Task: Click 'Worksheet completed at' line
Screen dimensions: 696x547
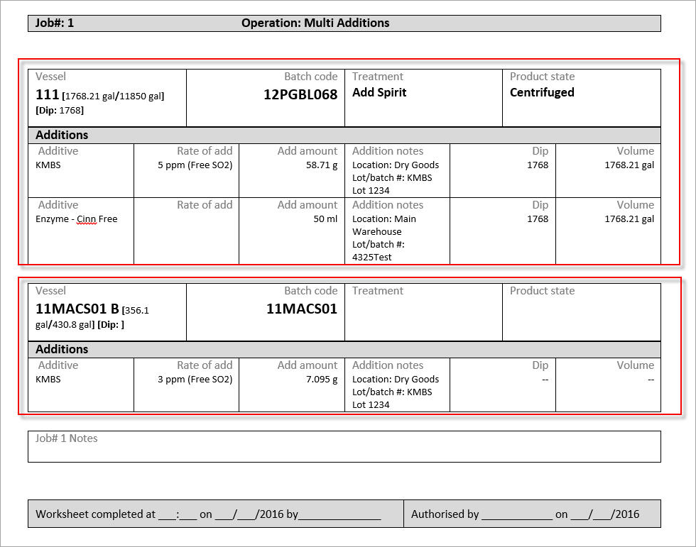Action: 216,514
